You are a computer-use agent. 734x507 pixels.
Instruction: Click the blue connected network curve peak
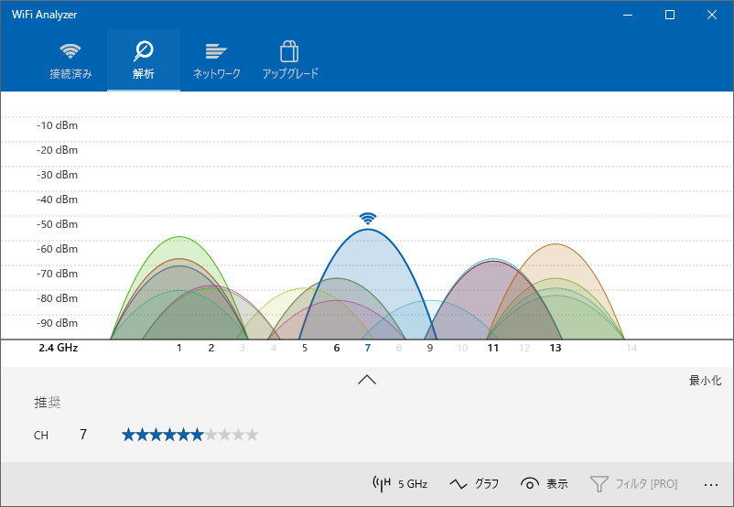point(367,232)
